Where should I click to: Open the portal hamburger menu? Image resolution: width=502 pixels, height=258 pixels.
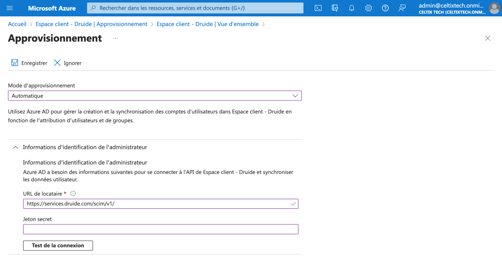(x=10, y=8)
